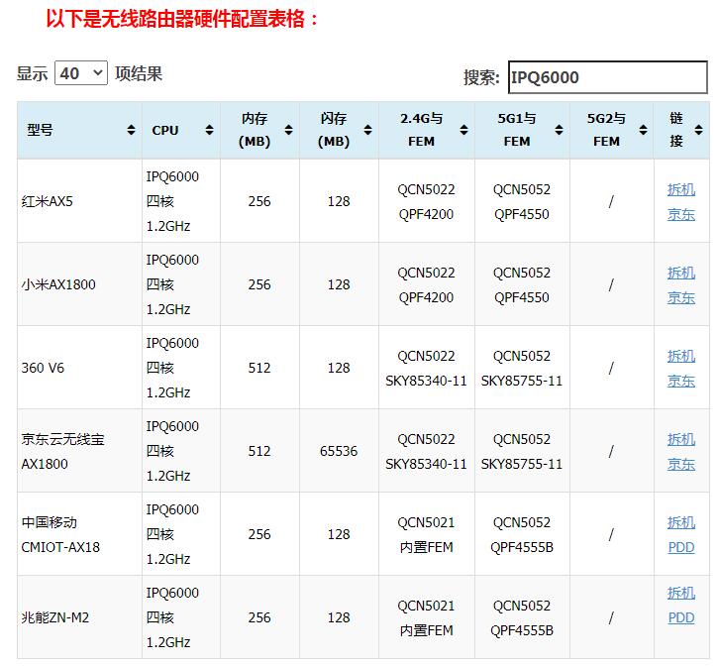Sort by 内存(MB) column arrows

[288, 130]
